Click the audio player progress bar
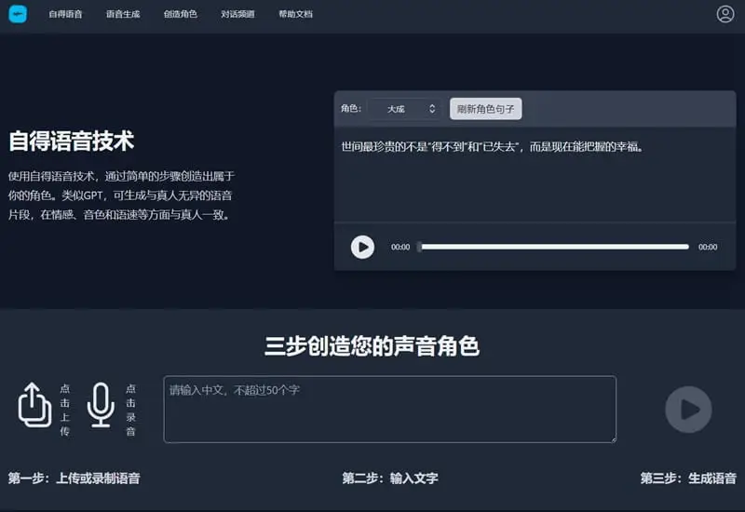Screen dimensions: 745x512 pos(554,247)
